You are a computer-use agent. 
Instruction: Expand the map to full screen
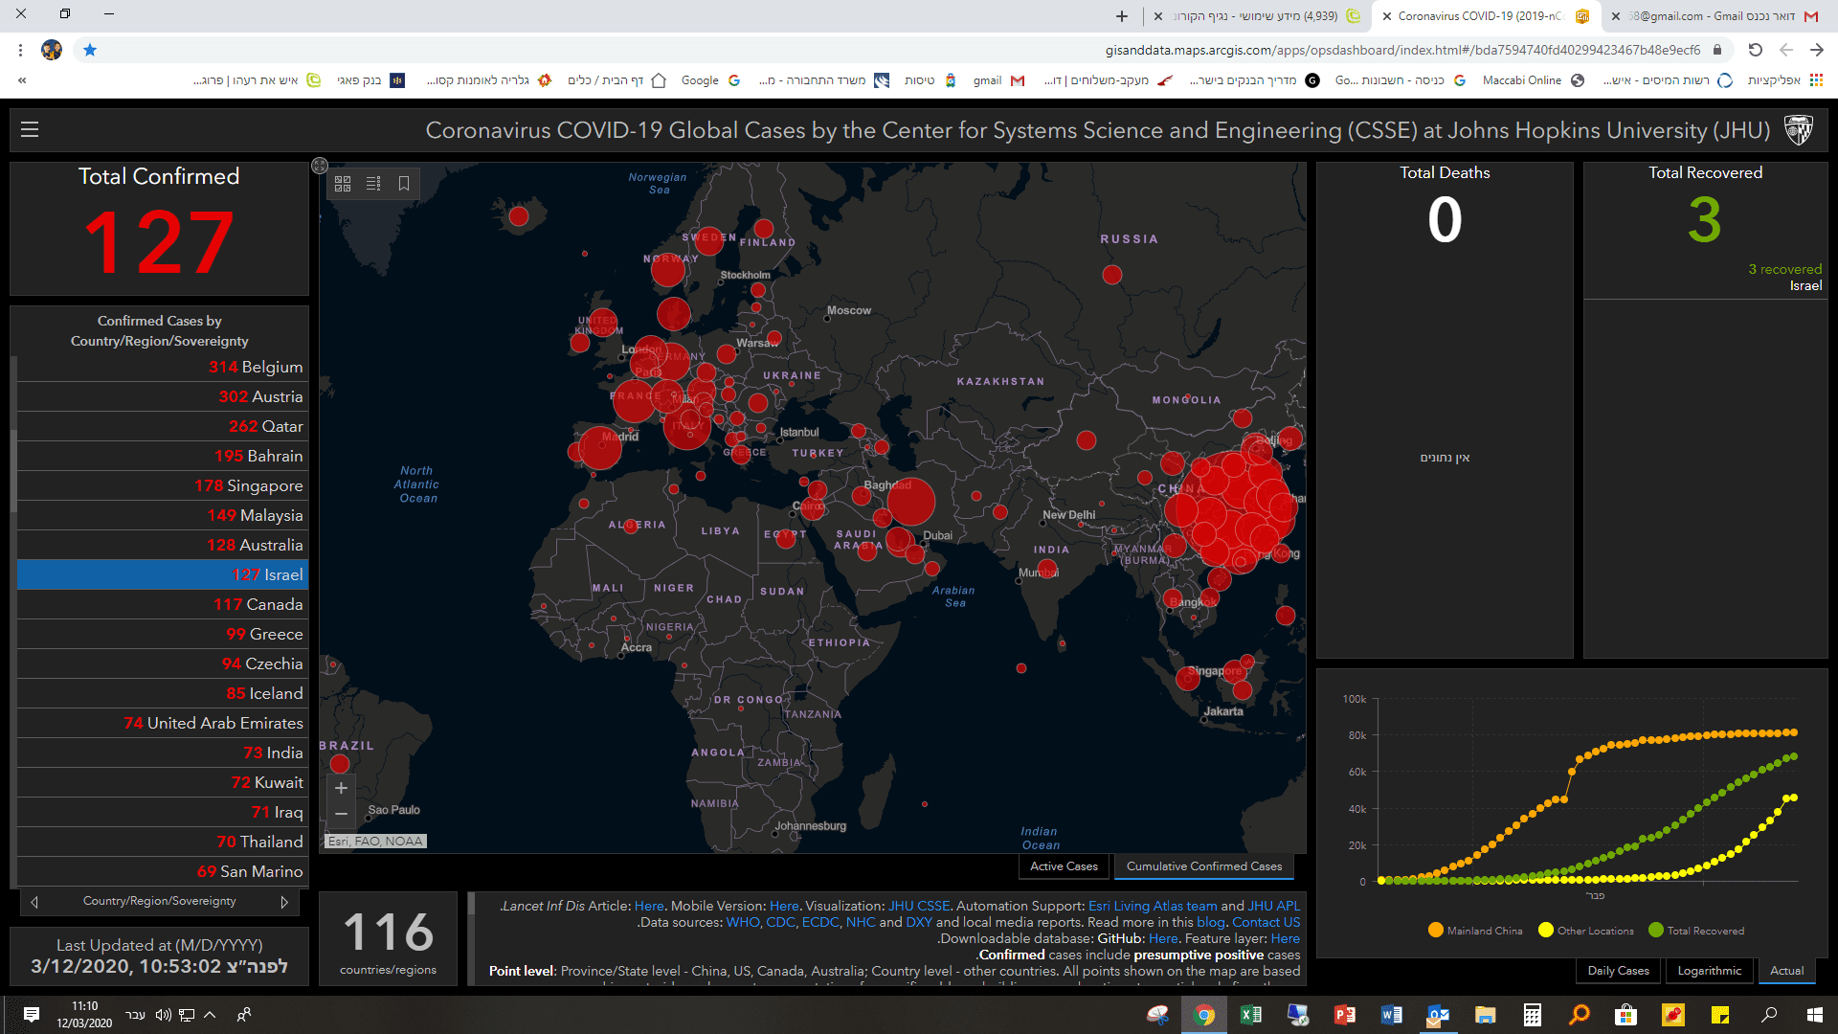click(320, 166)
